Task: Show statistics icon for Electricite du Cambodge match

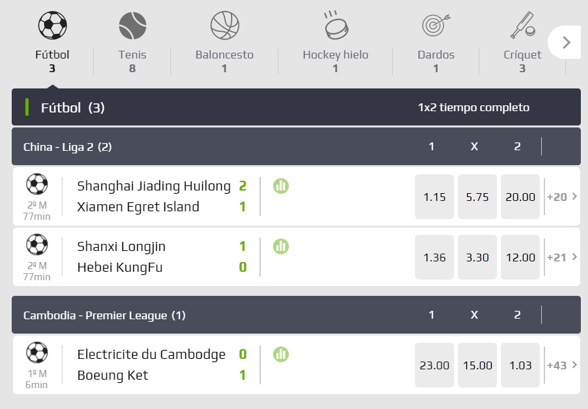Action: click(x=281, y=354)
